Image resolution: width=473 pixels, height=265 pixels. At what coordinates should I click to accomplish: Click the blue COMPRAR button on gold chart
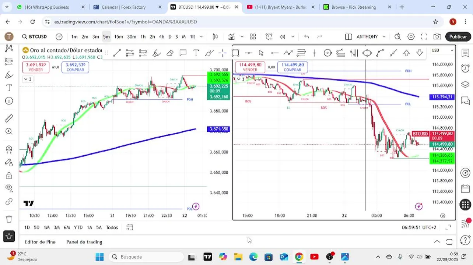(x=75, y=67)
